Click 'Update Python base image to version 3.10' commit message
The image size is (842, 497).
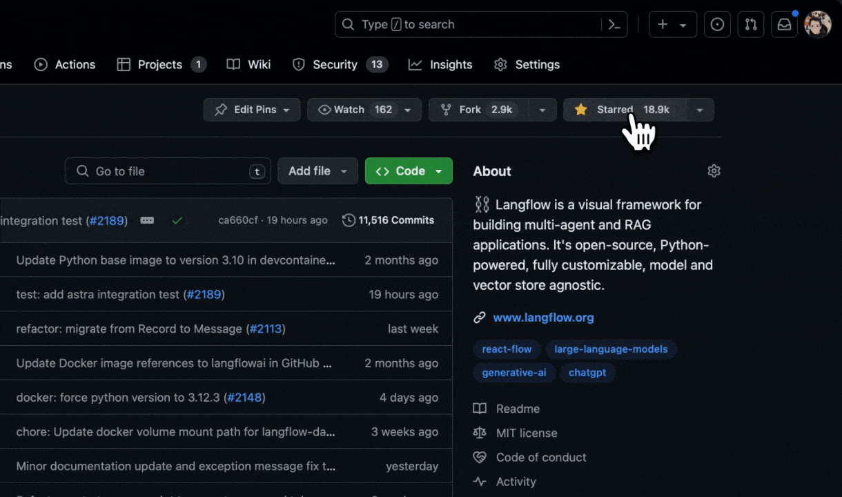[x=176, y=260]
